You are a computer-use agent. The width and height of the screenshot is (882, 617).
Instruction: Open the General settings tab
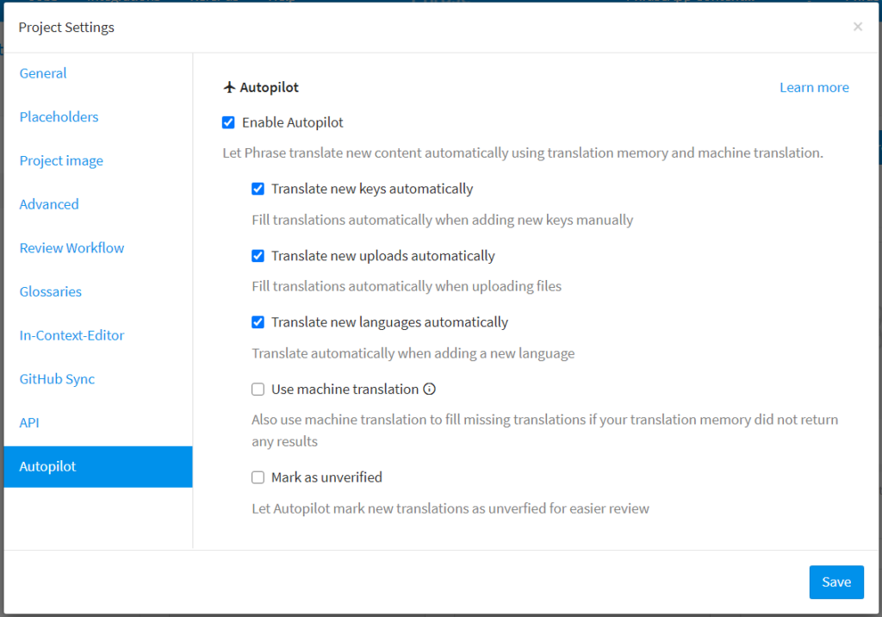pos(43,73)
